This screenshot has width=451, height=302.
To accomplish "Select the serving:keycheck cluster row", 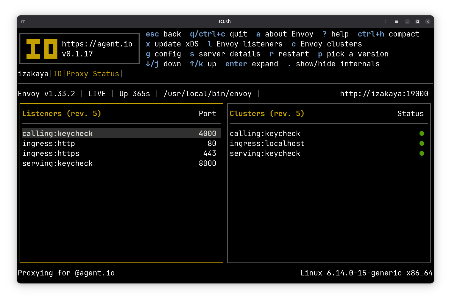I will click(329, 153).
